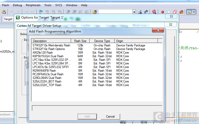
Task: Click the Navigate Forwards arrow icon
Action: (x=33, y=12)
